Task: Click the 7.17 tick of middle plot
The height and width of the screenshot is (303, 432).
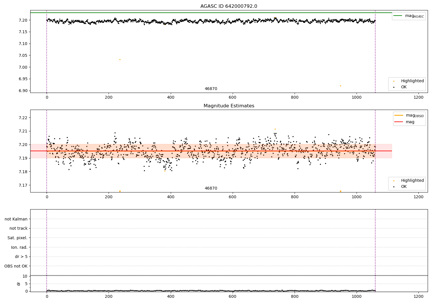Action: 23,185
